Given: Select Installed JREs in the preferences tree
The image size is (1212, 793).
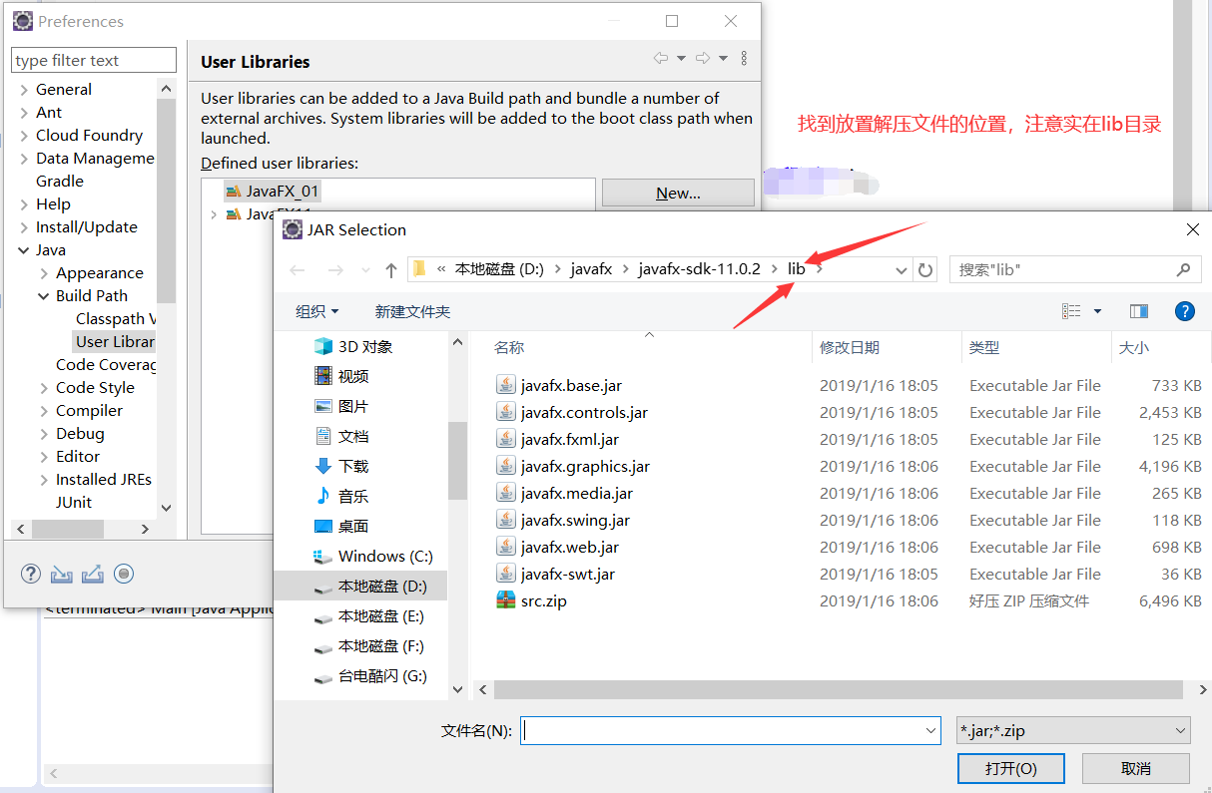Looking at the screenshot, I should pos(103,479).
